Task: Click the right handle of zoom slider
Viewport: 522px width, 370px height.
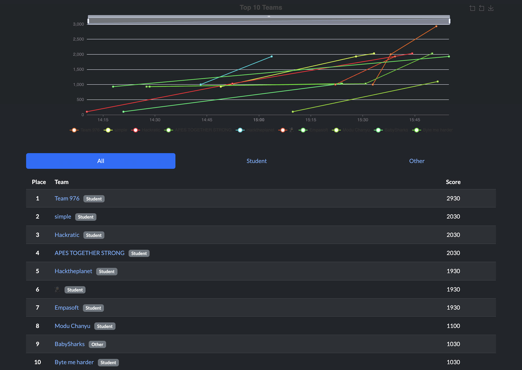Action: coord(449,21)
